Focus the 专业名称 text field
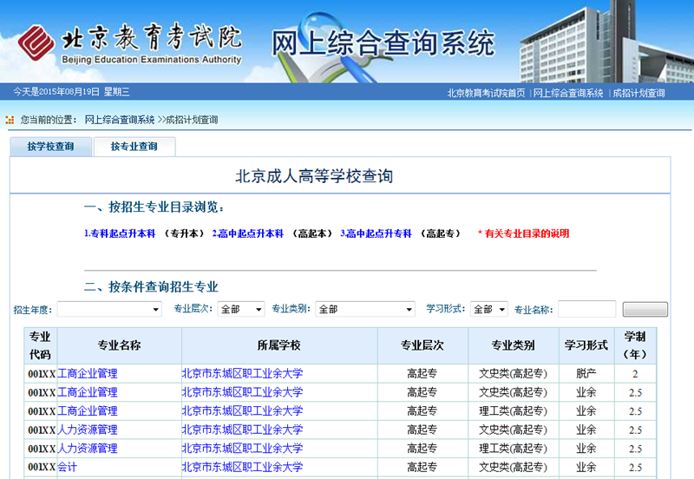694x479 pixels. (x=586, y=309)
